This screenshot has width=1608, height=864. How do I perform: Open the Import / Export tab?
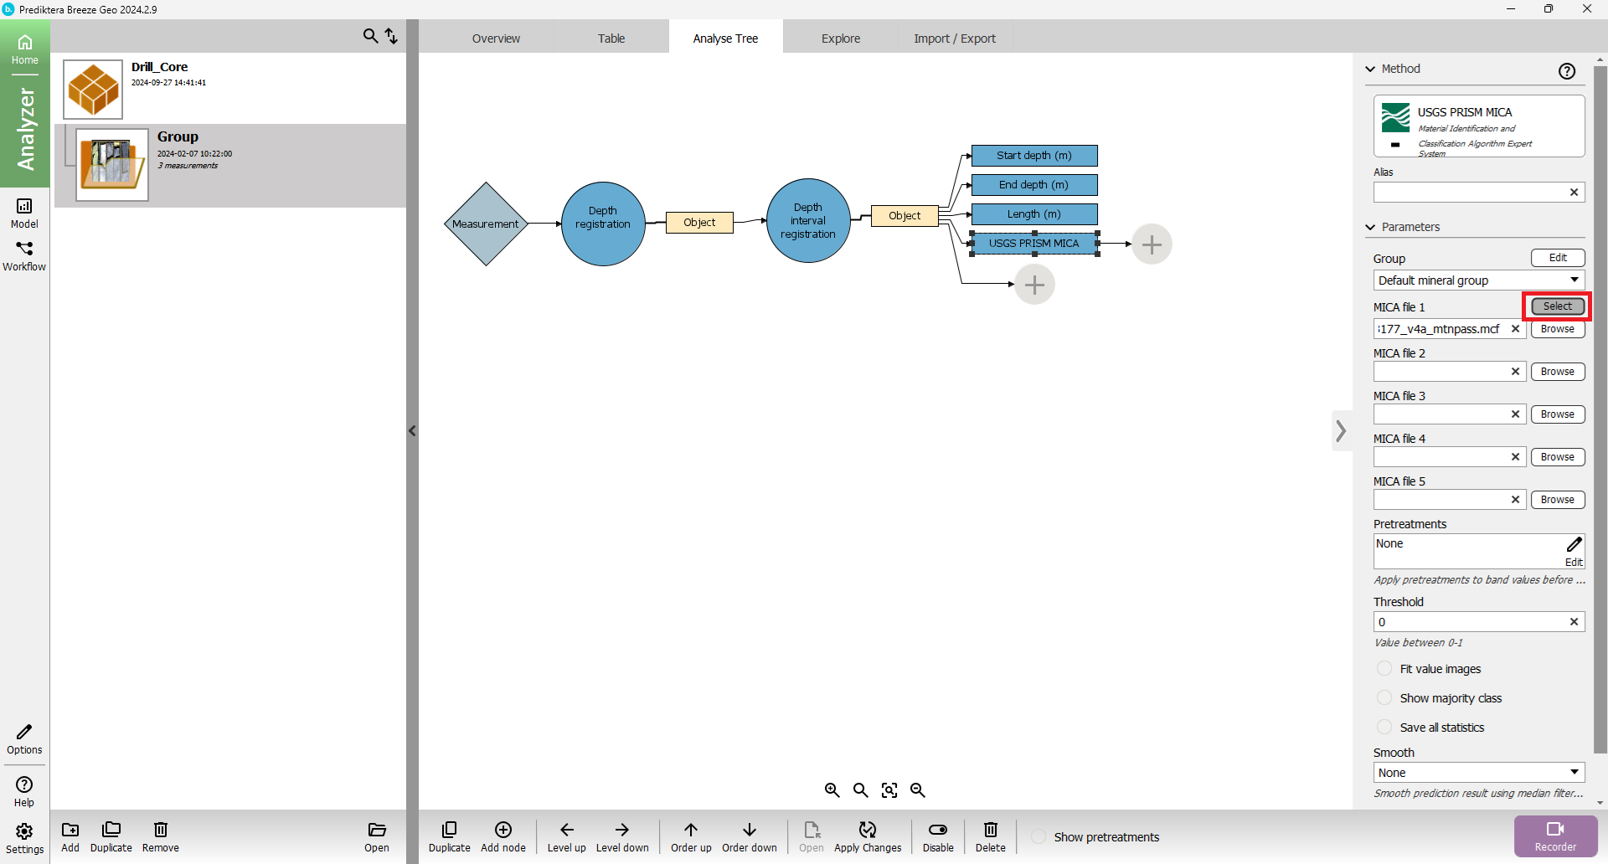tap(954, 39)
